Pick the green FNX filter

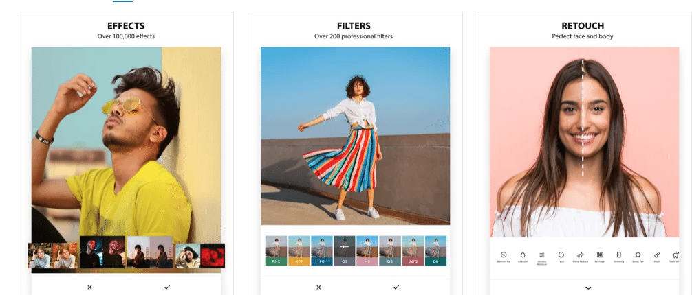point(277,250)
